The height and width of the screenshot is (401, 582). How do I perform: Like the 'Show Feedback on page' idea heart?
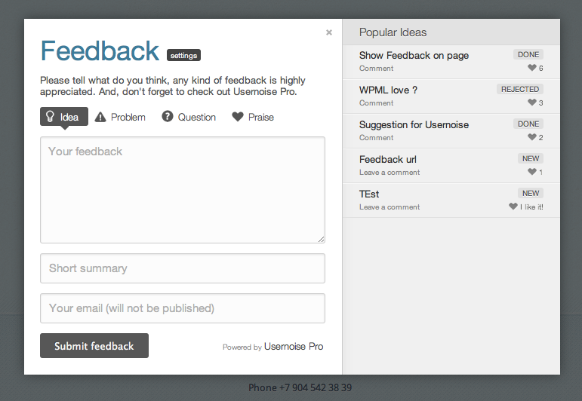(531, 68)
